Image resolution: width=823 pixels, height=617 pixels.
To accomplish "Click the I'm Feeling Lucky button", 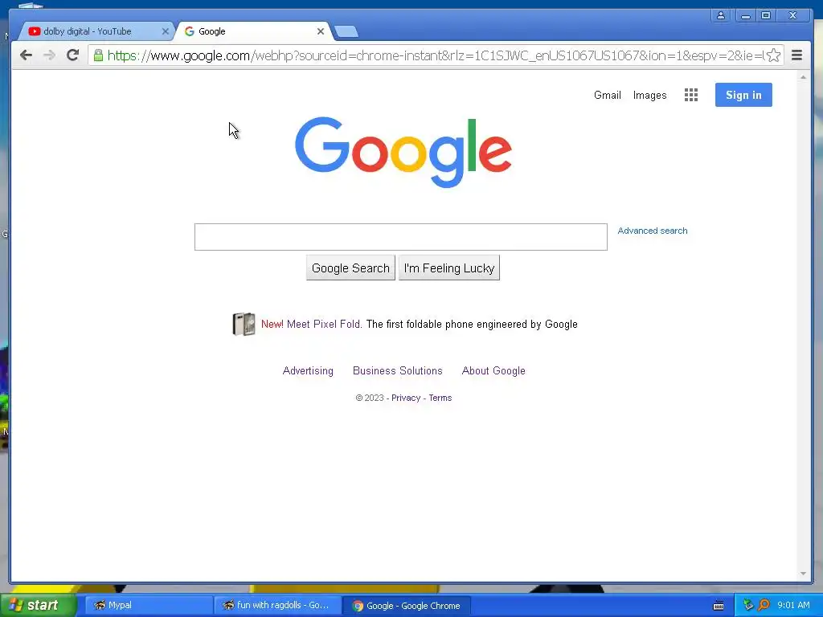I will click(448, 268).
